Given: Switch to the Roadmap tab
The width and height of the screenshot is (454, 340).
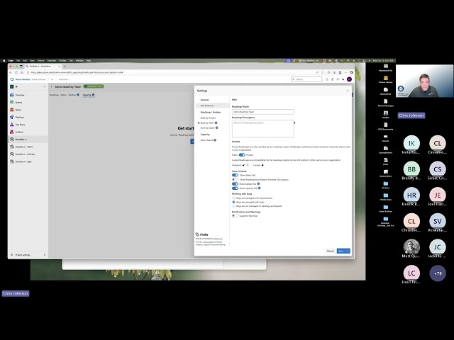Looking at the screenshot, I should [54, 95].
